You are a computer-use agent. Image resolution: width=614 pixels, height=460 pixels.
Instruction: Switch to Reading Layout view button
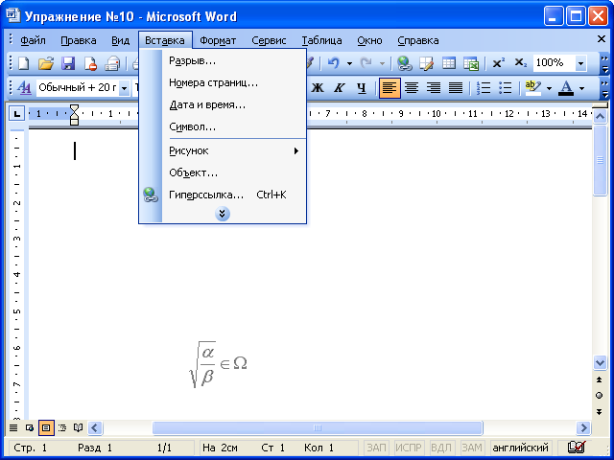click(79, 427)
